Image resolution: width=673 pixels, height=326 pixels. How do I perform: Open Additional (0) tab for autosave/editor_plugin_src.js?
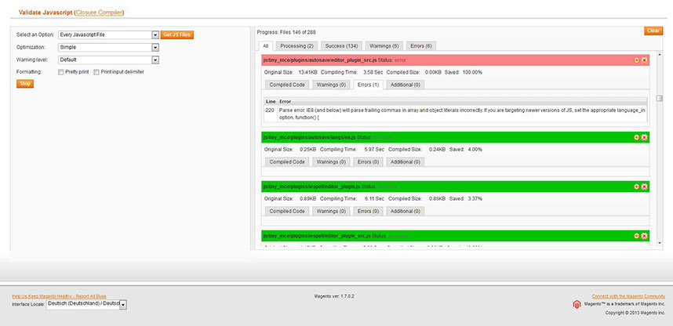coord(406,85)
